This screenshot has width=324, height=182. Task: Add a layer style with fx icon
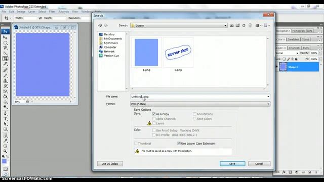point(284,172)
